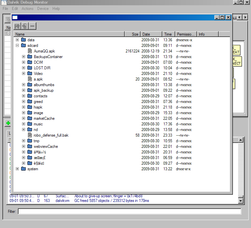Click the push file onto device icon

click(x=24, y=26)
